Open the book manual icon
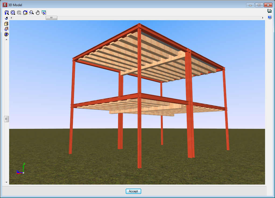The width and height of the screenshot is (275, 198). click(x=270, y=11)
